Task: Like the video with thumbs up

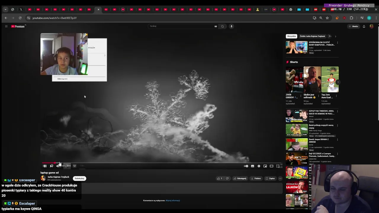Action: coord(220,178)
